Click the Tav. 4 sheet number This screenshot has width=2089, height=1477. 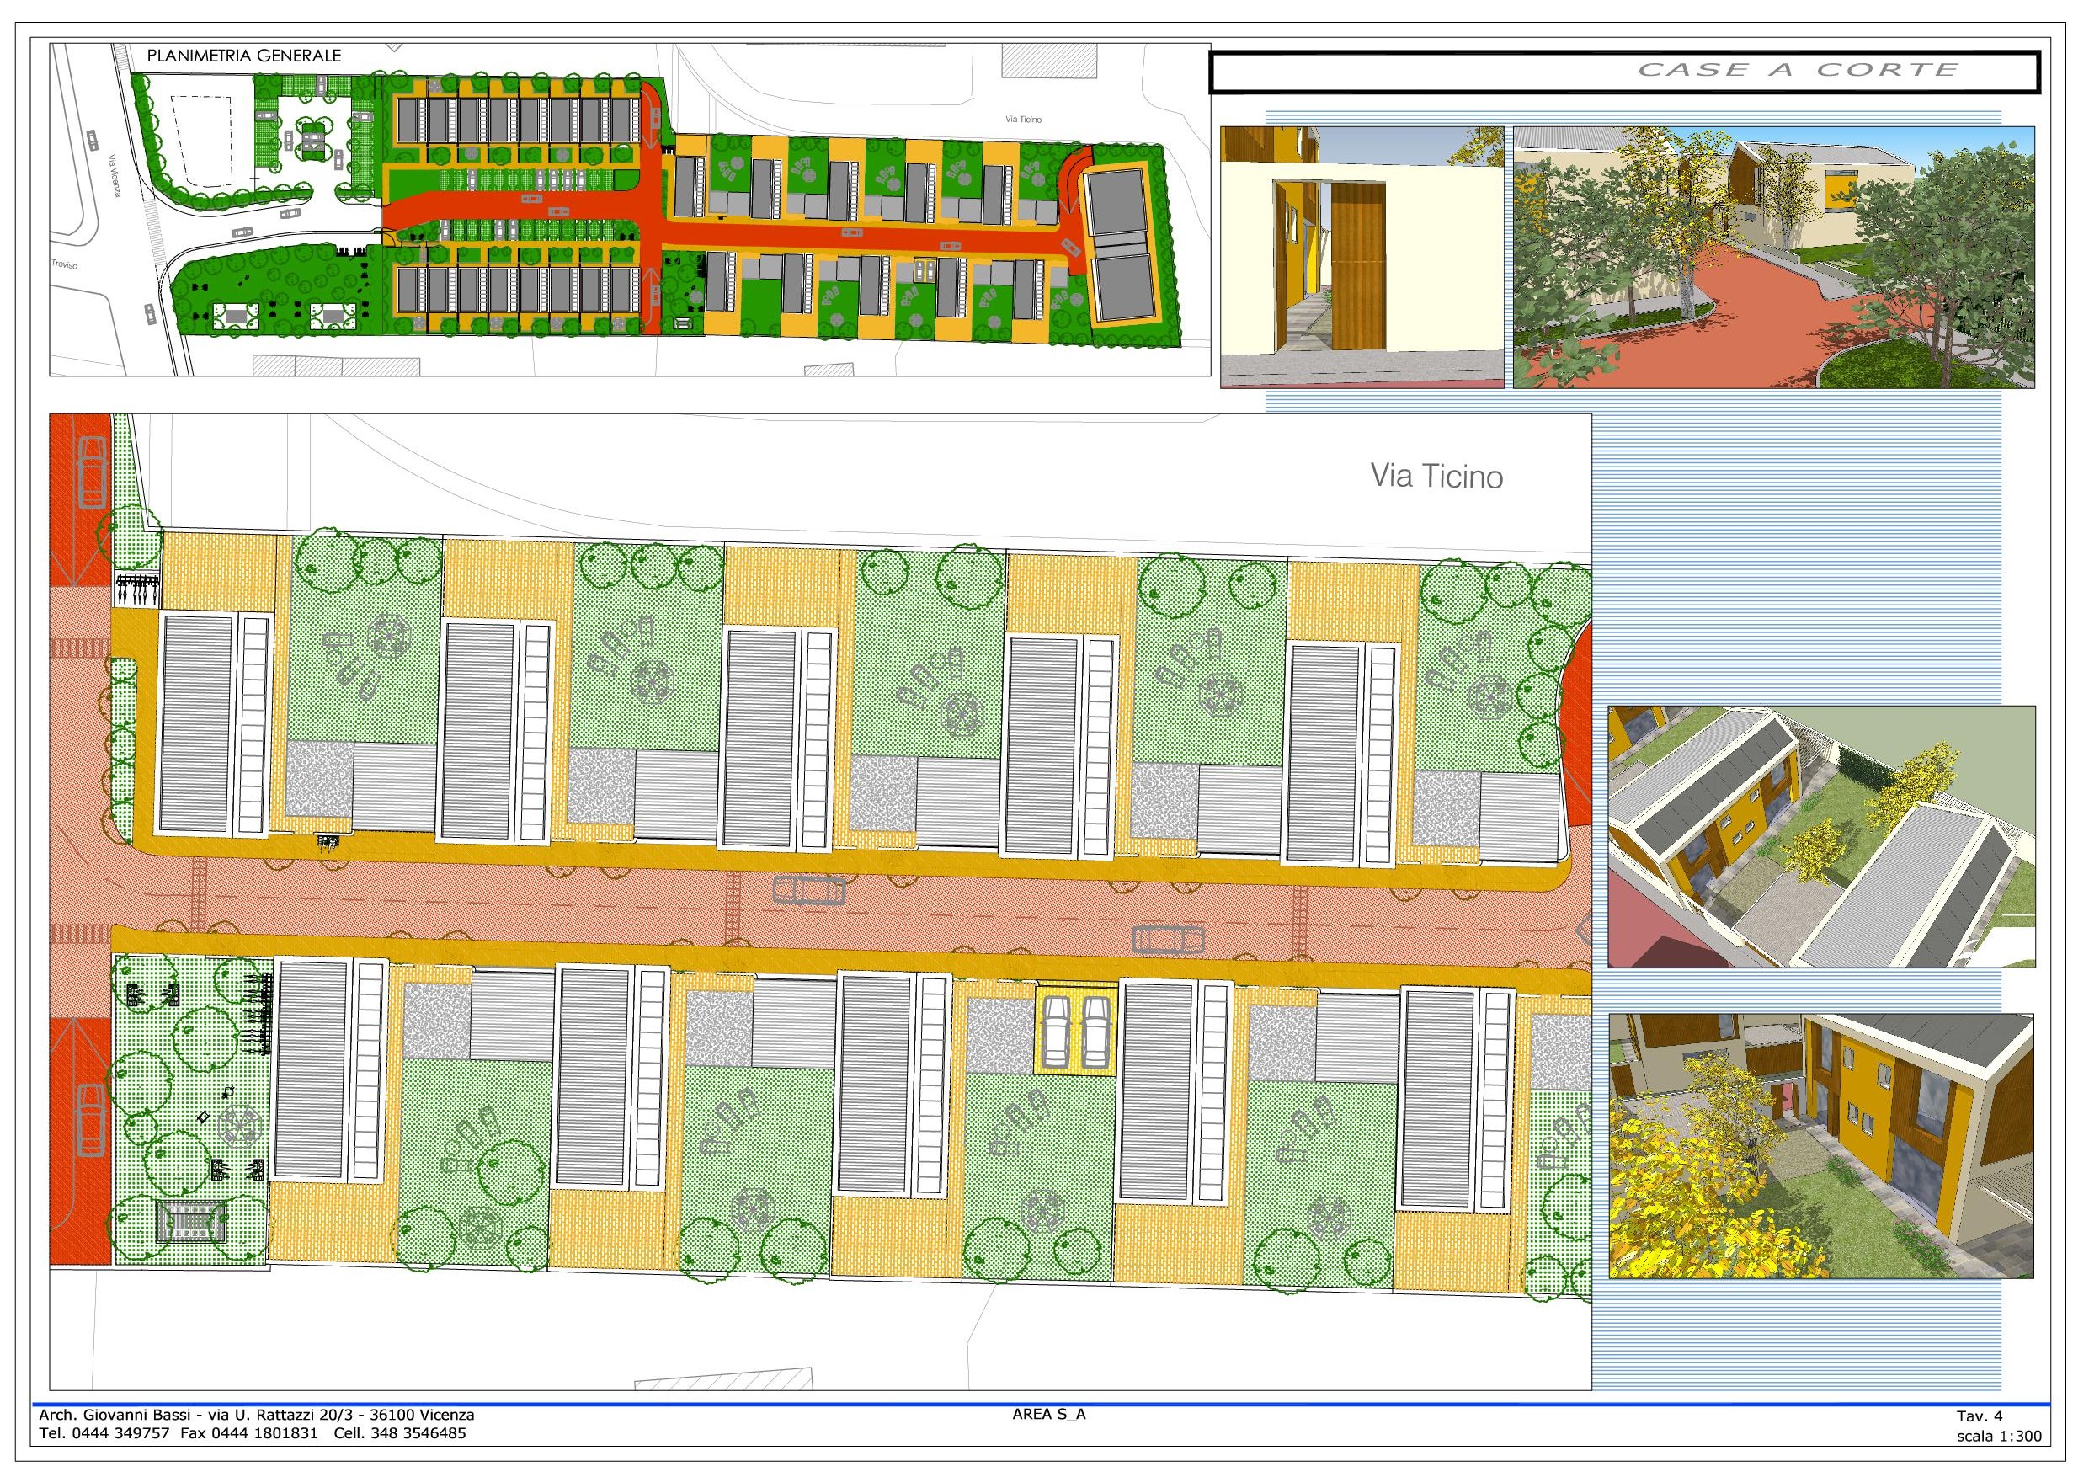click(x=1979, y=1416)
